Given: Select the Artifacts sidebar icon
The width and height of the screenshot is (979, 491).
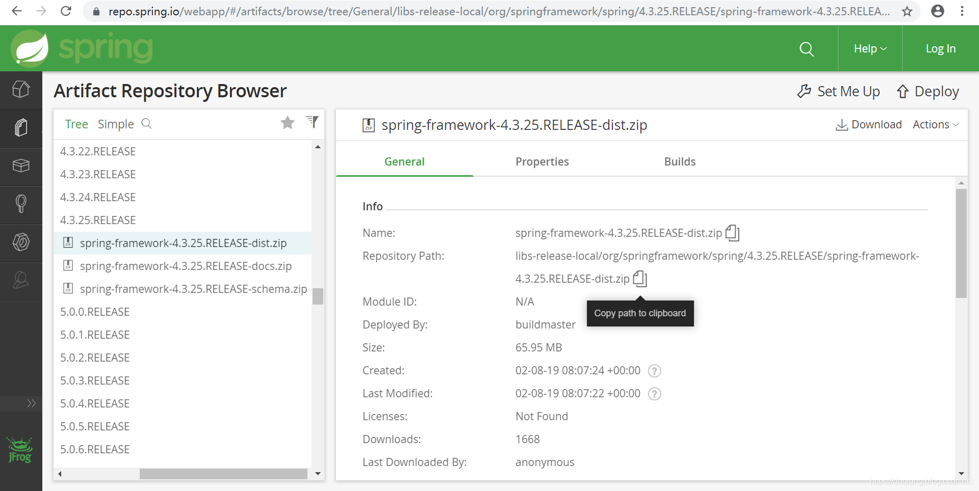Looking at the screenshot, I should [x=21, y=127].
